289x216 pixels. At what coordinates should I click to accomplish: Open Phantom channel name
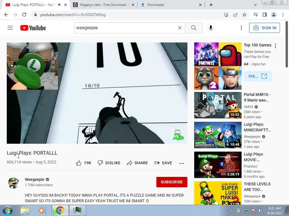251,166
